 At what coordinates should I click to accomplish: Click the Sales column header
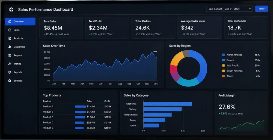click(90, 101)
